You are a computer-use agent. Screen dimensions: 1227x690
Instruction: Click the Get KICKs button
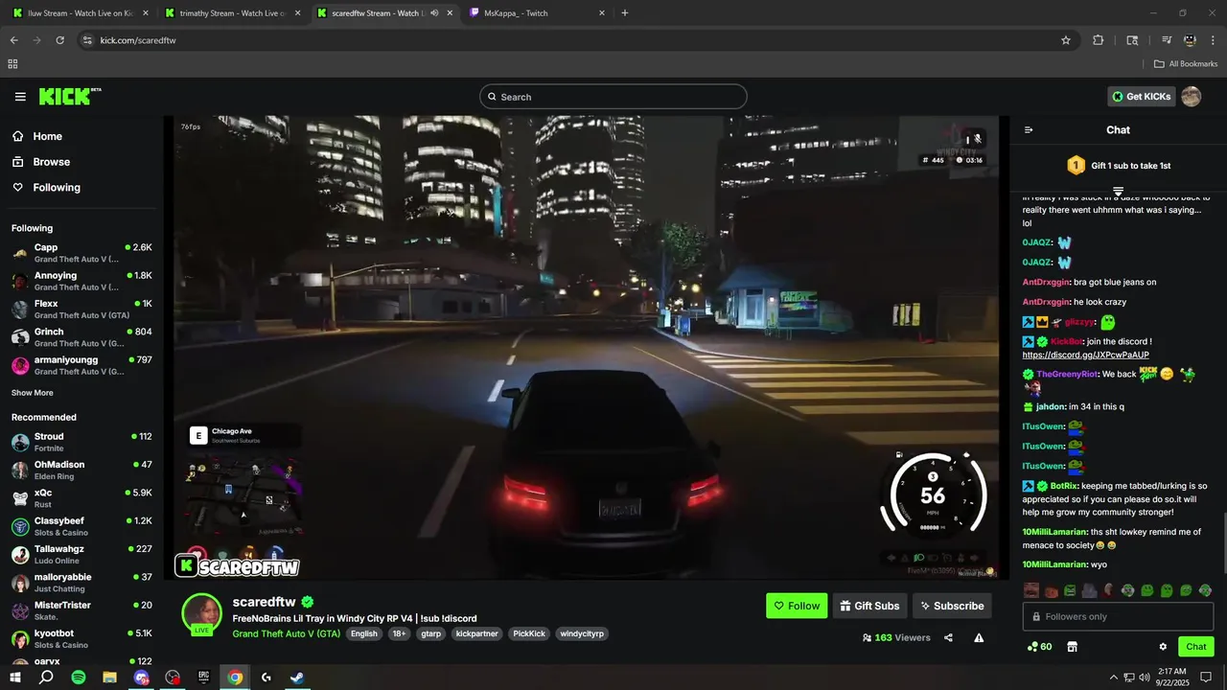click(1141, 97)
